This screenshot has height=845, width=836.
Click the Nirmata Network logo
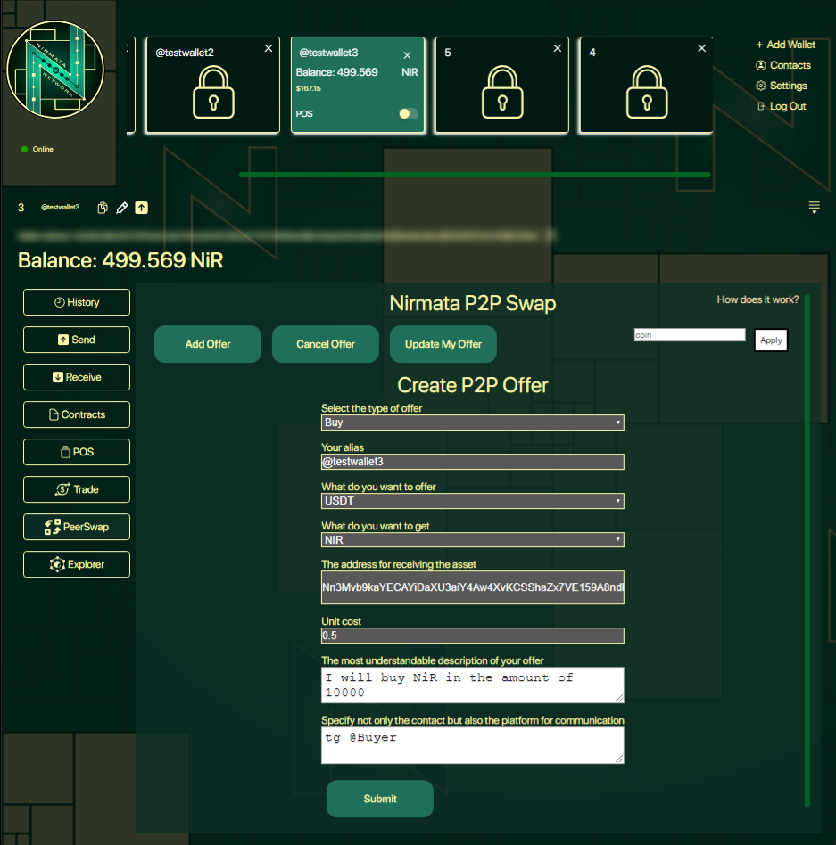[x=55, y=72]
